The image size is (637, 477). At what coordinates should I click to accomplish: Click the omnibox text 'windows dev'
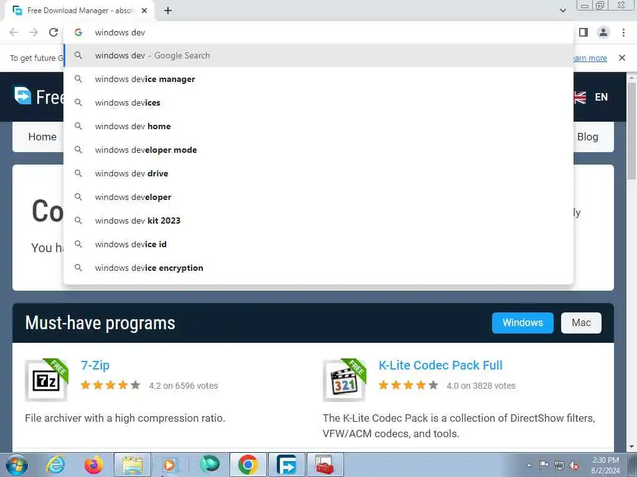pos(120,32)
